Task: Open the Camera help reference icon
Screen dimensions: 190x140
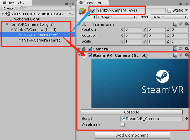Action: [x=175, y=49]
